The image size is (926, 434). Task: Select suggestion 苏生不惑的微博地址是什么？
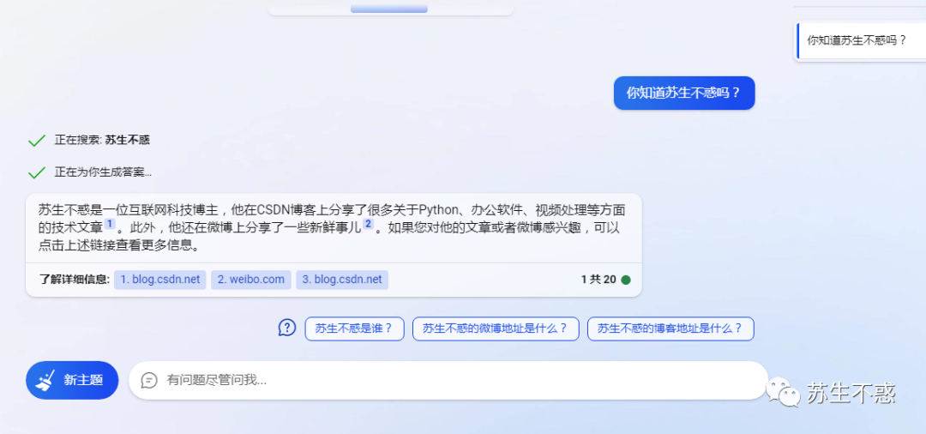pyautogui.click(x=496, y=329)
